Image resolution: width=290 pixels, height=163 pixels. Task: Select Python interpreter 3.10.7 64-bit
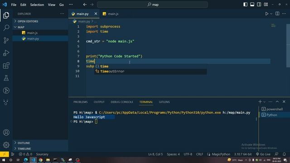point(243,154)
